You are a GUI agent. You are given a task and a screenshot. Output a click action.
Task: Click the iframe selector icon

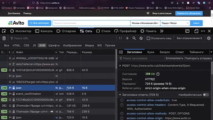coord(187,31)
